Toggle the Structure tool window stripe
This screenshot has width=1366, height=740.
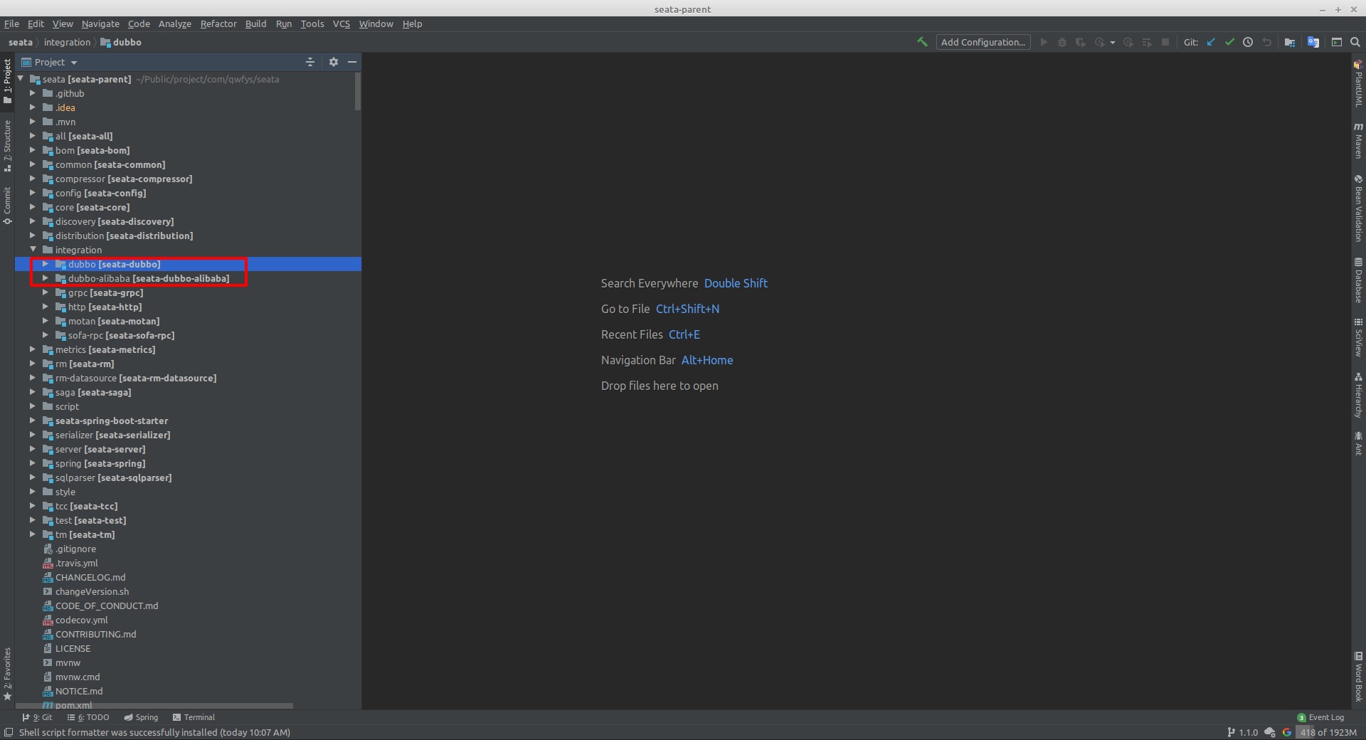coord(7,146)
